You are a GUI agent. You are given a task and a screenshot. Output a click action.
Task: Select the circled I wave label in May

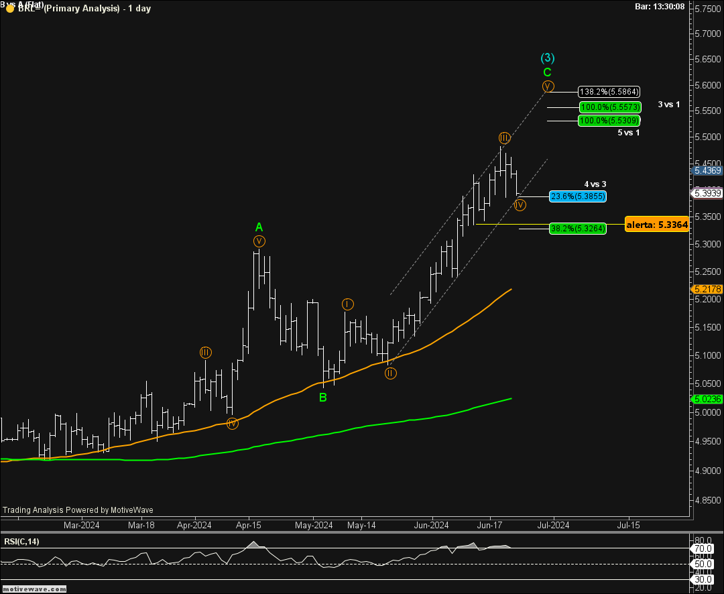click(348, 304)
